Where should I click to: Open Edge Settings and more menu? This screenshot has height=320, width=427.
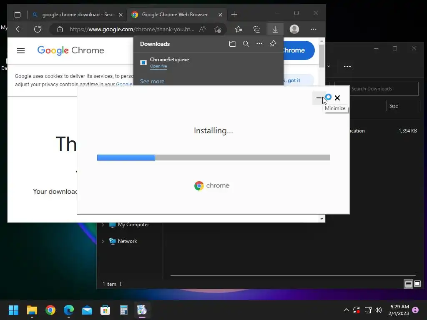coord(314,29)
